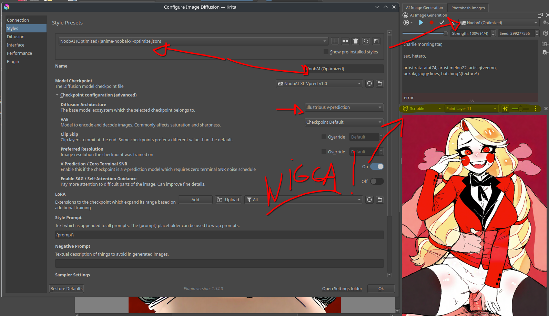Click the blue Generate play button
The image size is (549, 316).
pos(421,22)
